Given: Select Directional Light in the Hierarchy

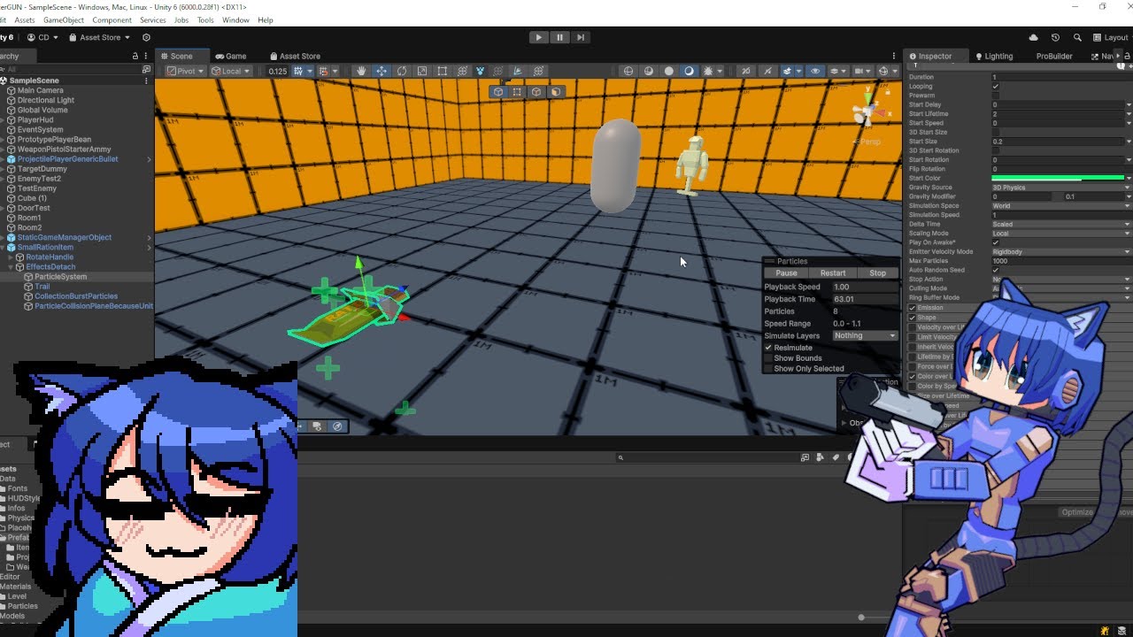Looking at the screenshot, I should click(x=46, y=100).
